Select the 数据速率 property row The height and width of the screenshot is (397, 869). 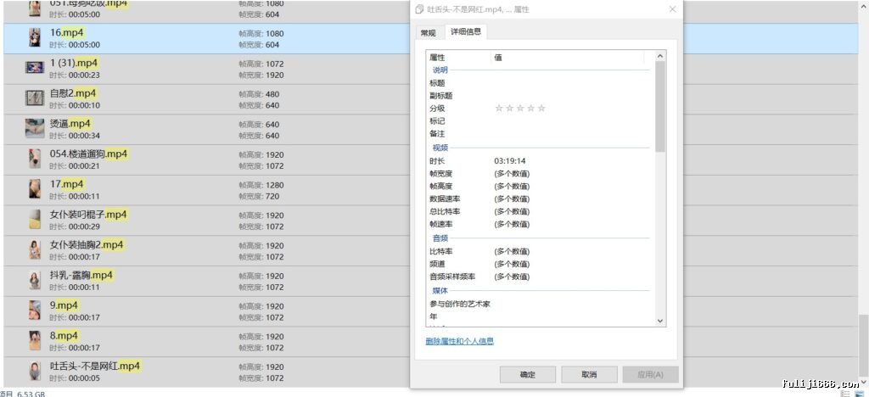pos(538,198)
